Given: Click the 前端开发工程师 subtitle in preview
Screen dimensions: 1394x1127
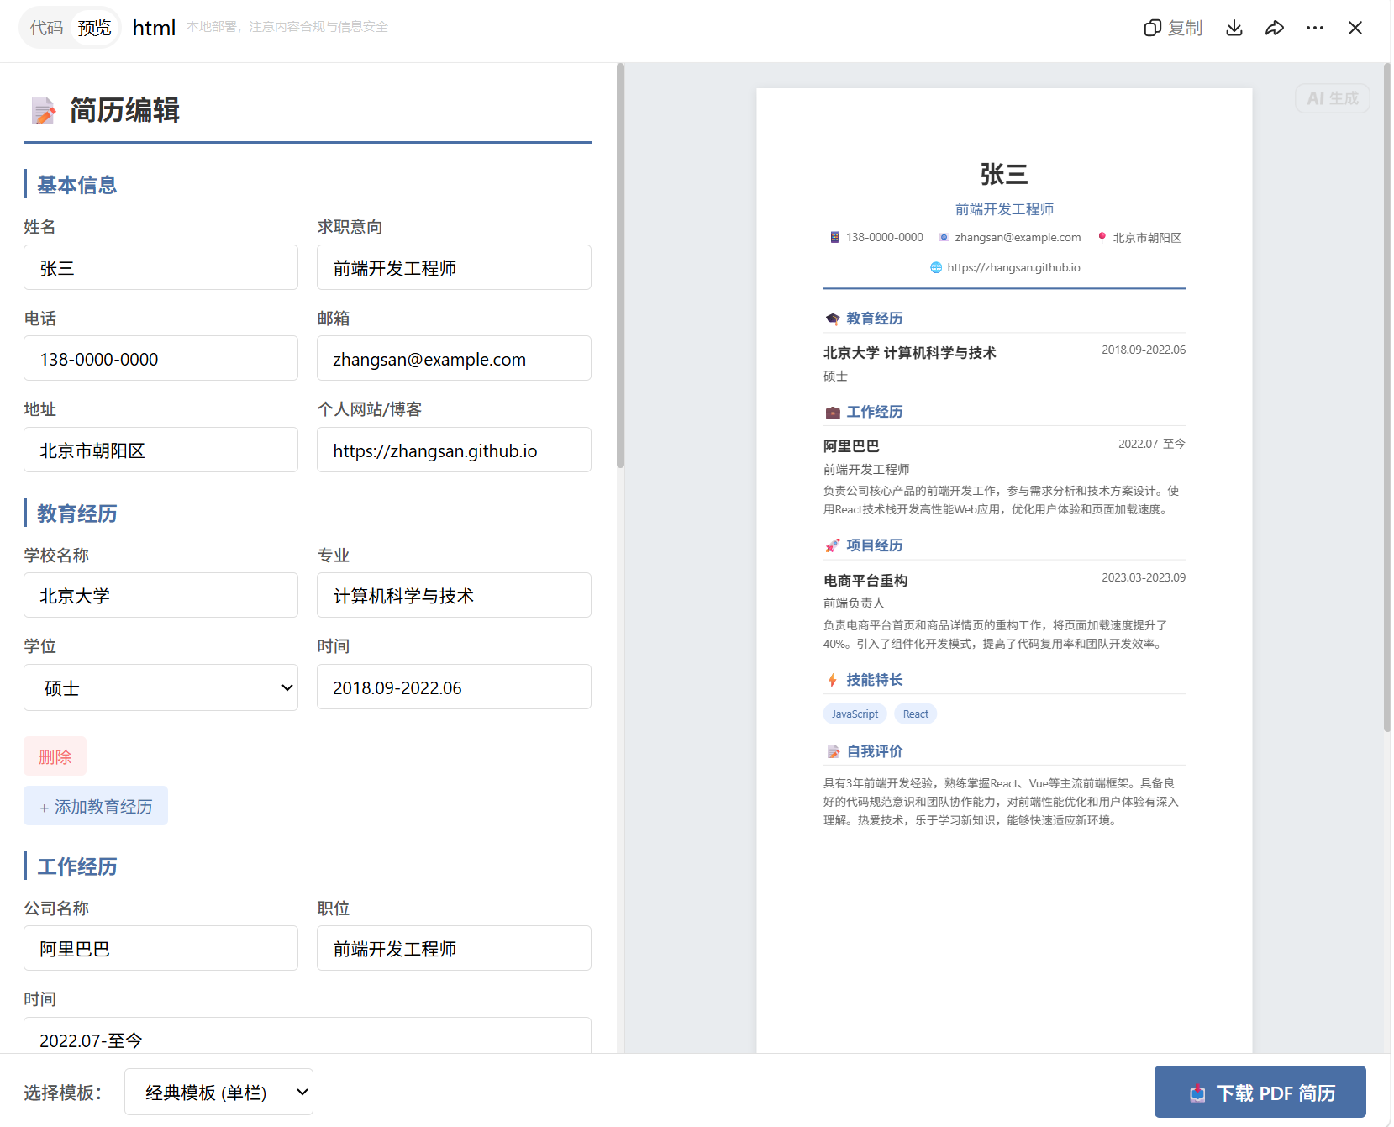Looking at the screenshot, I should point(1004,208).
